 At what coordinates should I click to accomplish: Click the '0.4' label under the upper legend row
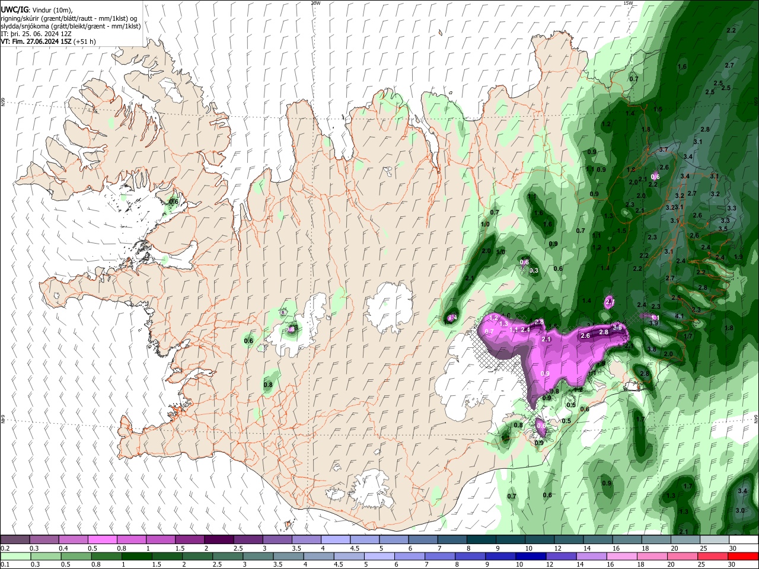[63, 548]
